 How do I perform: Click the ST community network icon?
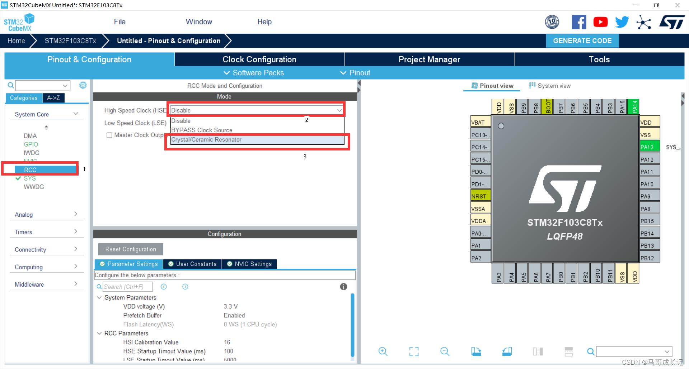coord(644,22)
